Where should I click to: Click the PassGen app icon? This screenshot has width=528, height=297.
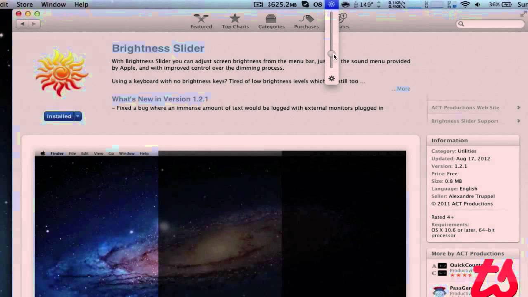440,291
